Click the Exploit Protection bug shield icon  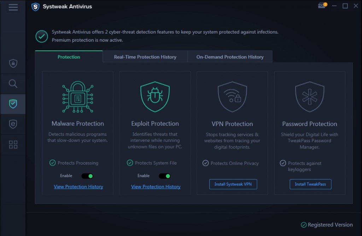click(155, 97)
